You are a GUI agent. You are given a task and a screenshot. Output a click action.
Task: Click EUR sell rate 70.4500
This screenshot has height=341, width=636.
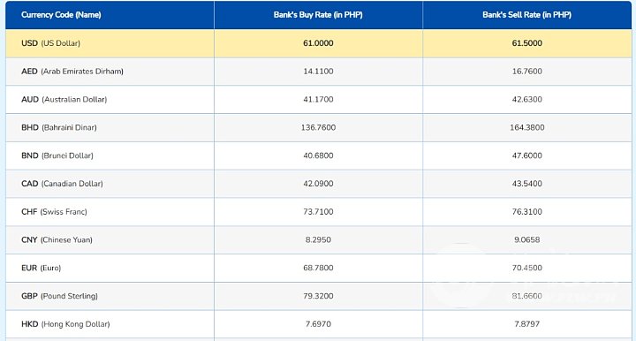(x=526, y=268)
